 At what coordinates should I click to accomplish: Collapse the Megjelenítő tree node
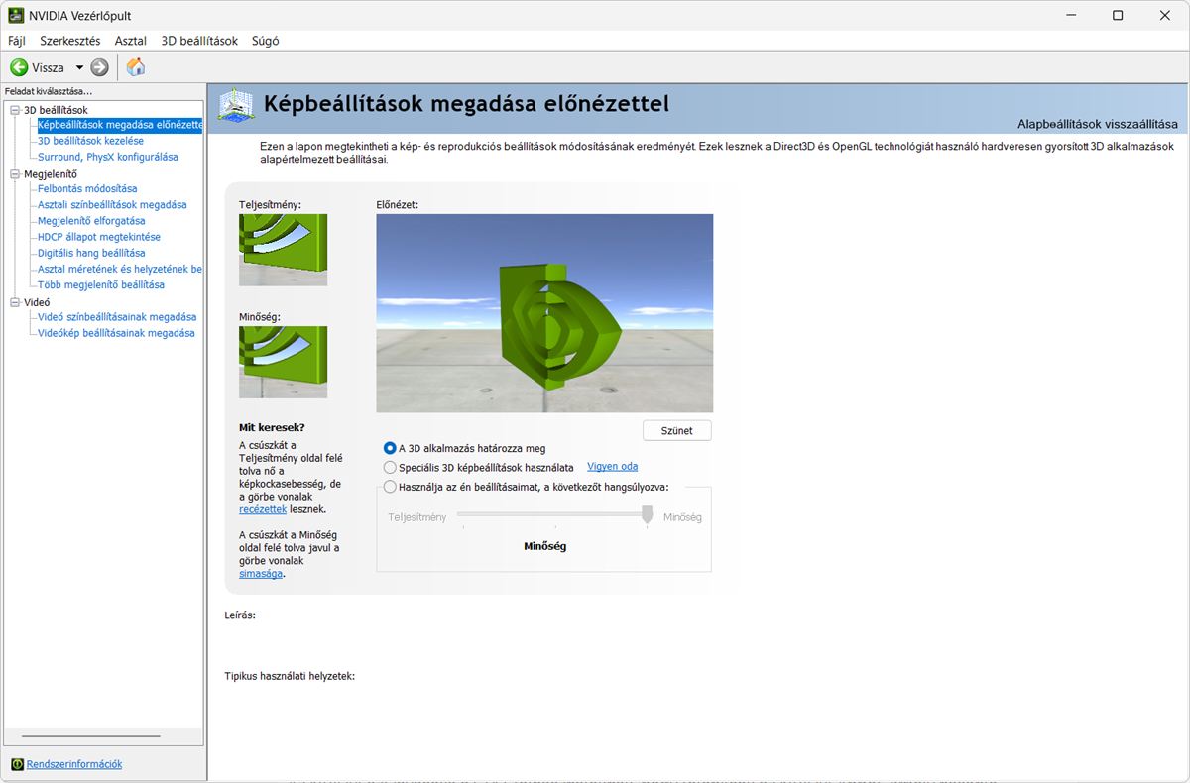click(x=15, y=174)
